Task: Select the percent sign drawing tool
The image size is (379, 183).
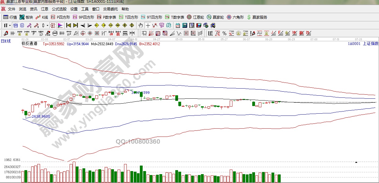Action: tap(224, 33)
